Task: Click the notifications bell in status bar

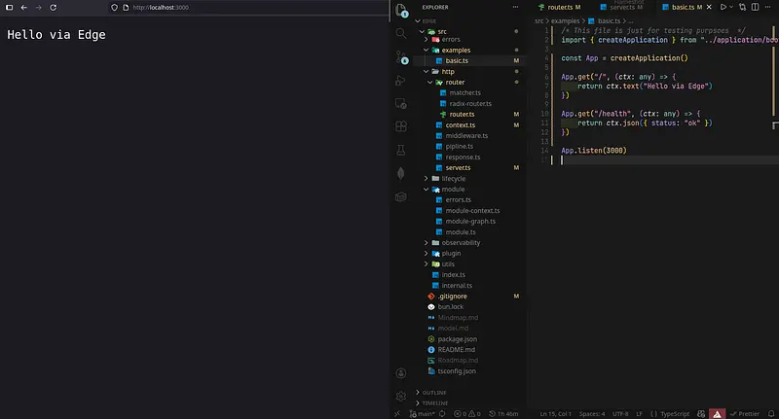Action: coord(769,413)
